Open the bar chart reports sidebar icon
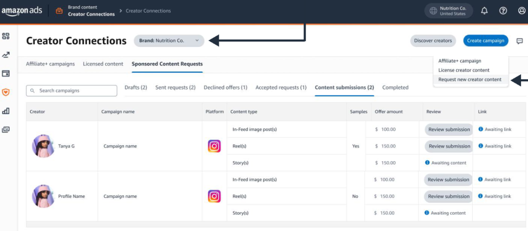This screenshot has height=231, width=528. (6, 111)
